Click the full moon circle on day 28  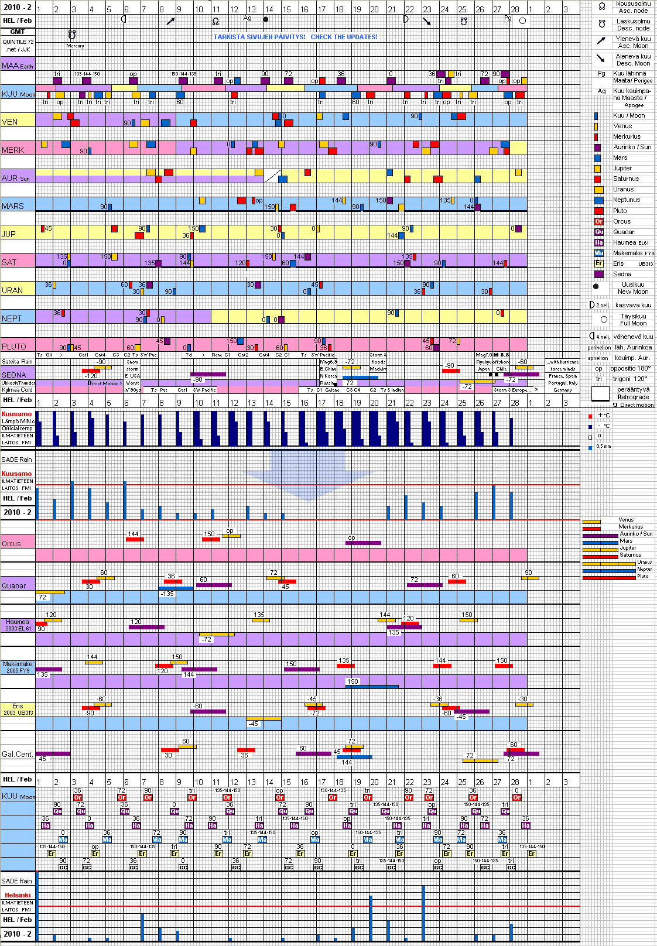522,21
